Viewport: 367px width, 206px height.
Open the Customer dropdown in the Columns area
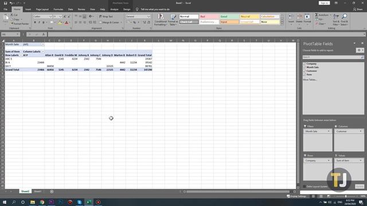pyautogui.click(x=361, y=131)
